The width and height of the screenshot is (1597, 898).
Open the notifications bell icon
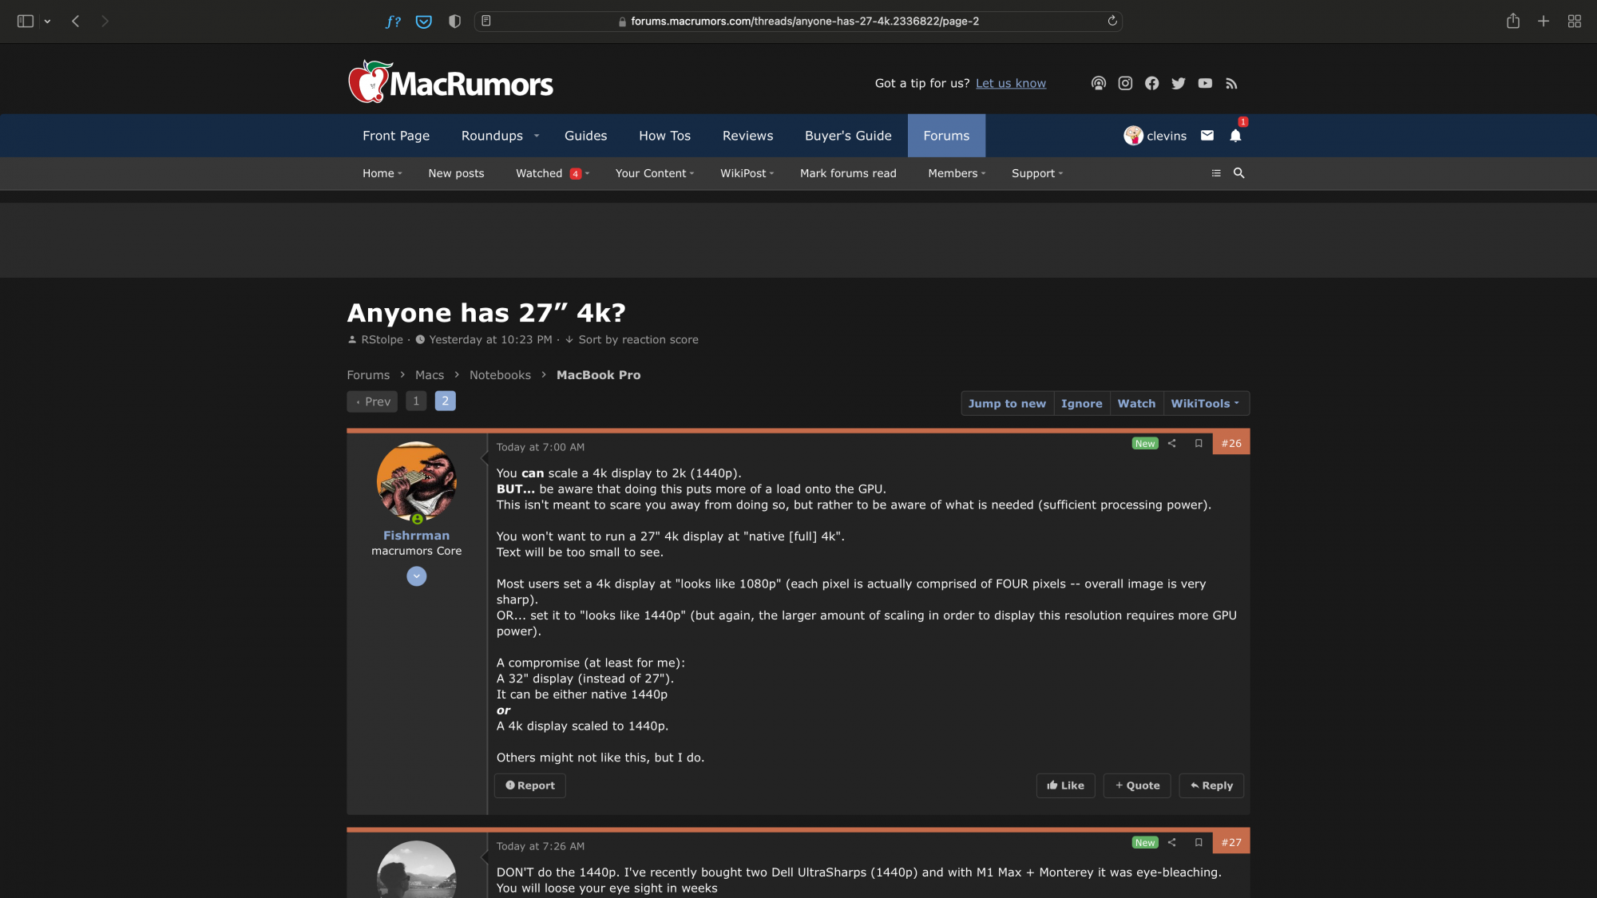(1235, 136)
